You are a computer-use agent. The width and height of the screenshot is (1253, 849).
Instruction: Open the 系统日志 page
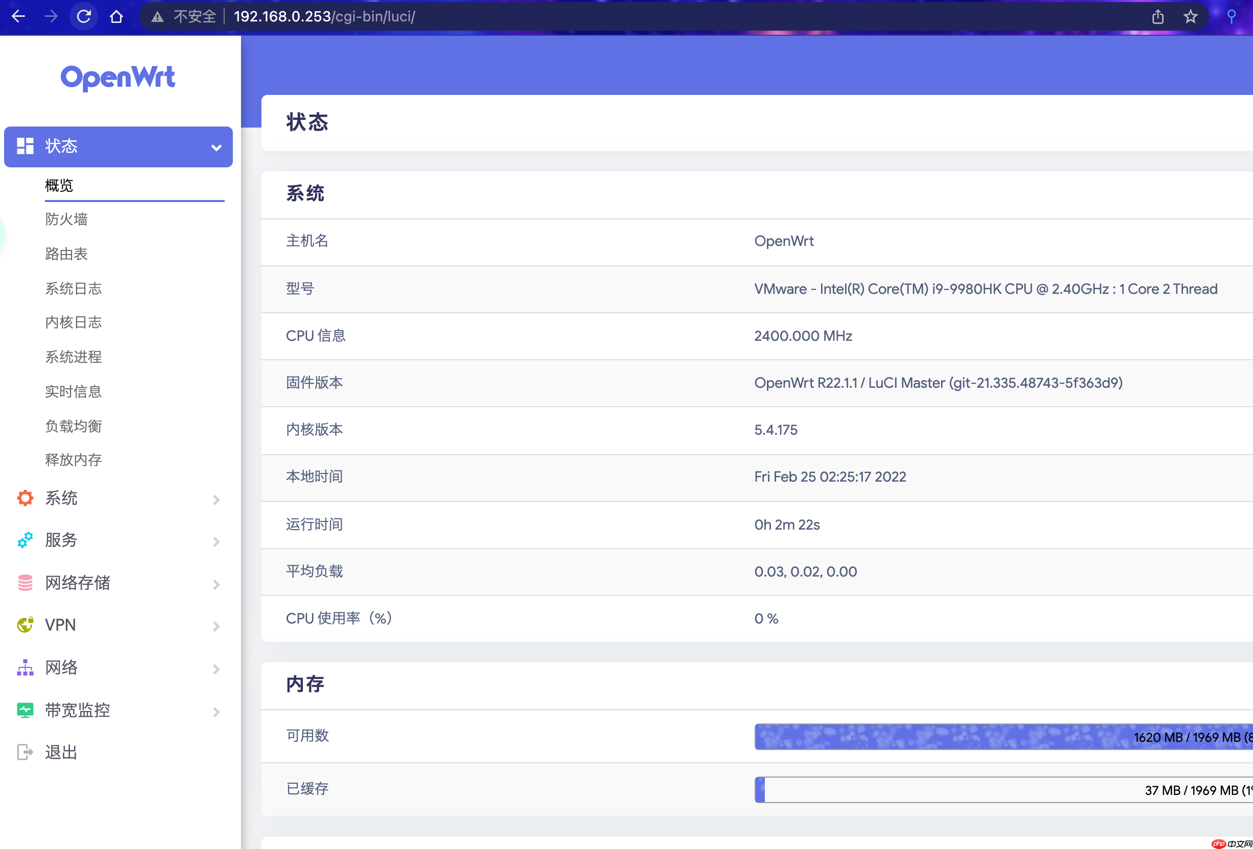point(74,288)
